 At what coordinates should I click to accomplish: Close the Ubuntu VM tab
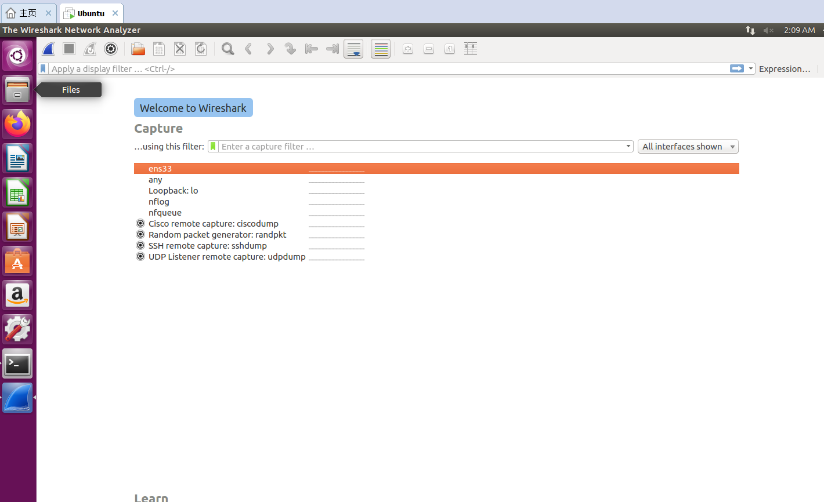coord(115,13)
